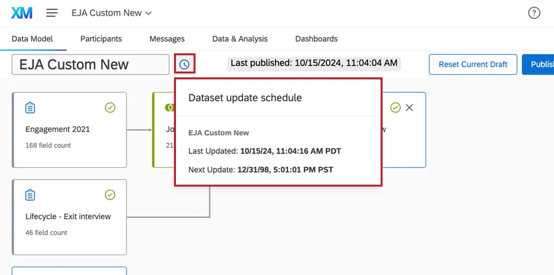Open the hamburger navigation menu

[52, 13]
